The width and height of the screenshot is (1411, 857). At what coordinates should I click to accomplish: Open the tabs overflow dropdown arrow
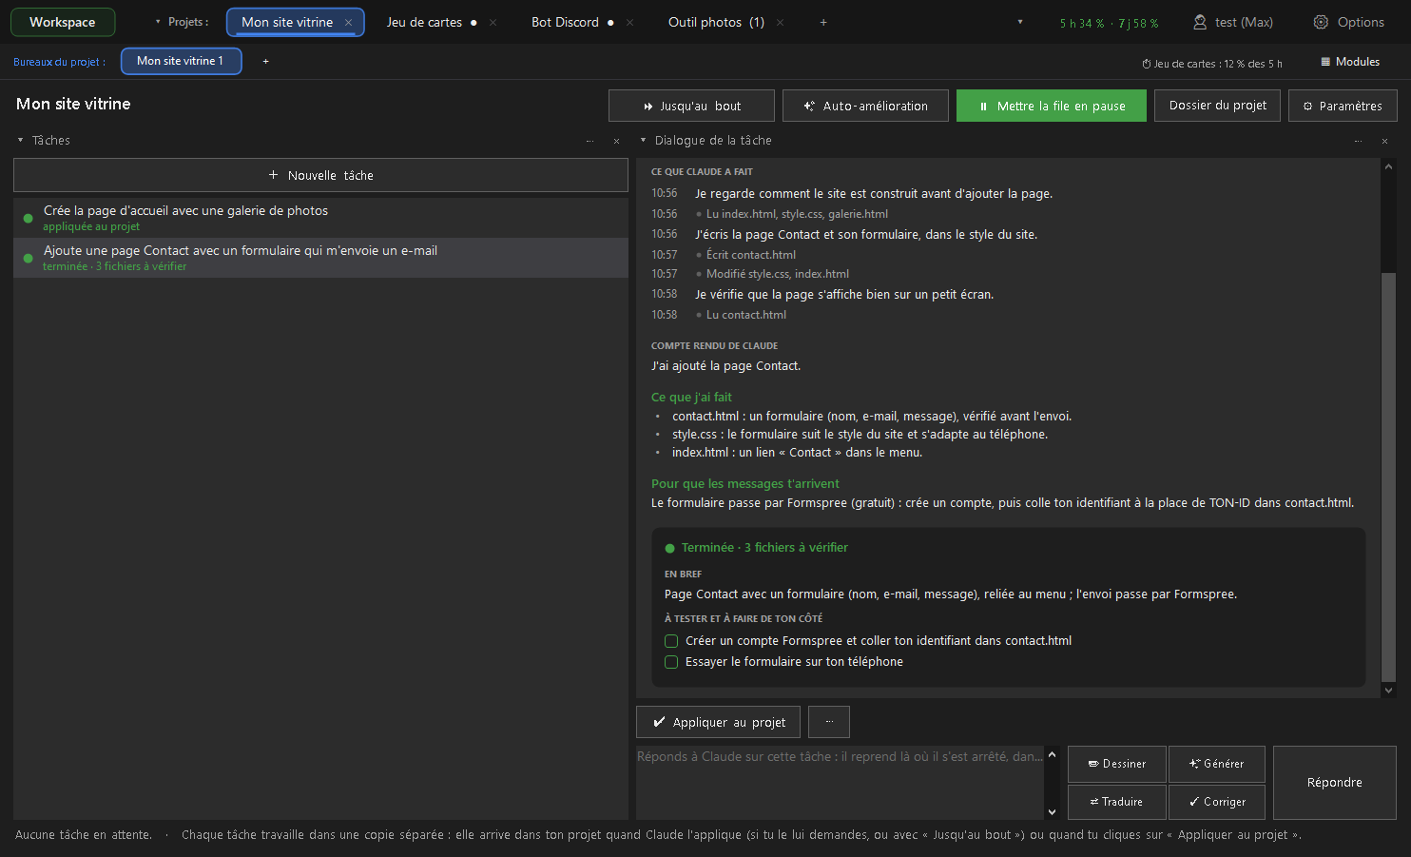coord(1020,22)
